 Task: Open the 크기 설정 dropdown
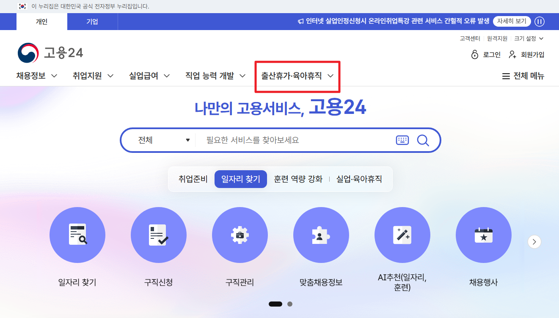(x=529, y=39)
